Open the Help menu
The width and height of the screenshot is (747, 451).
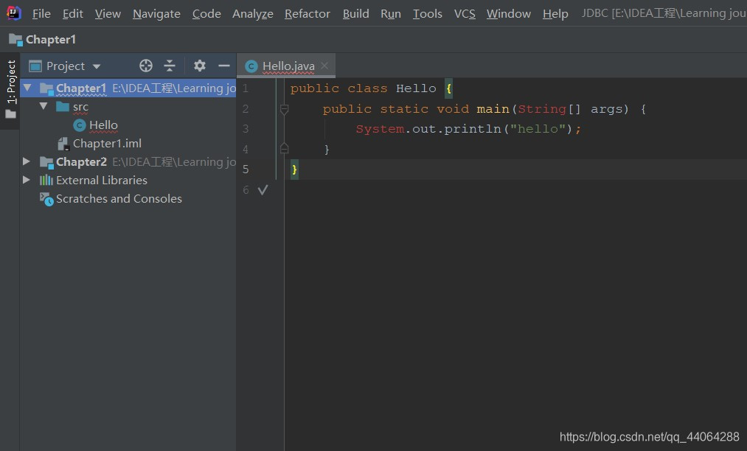555,14
